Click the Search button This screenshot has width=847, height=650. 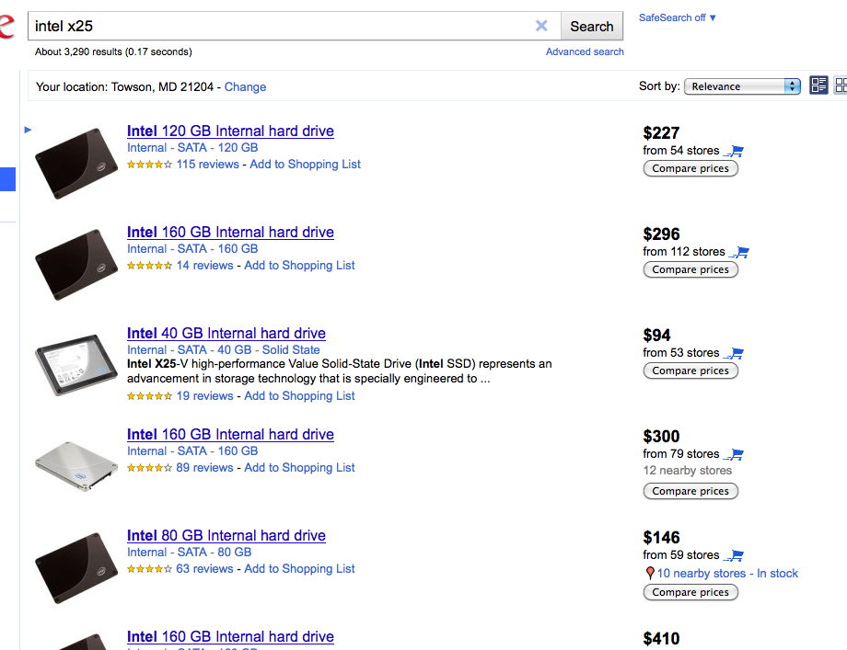tap(591, 26)
